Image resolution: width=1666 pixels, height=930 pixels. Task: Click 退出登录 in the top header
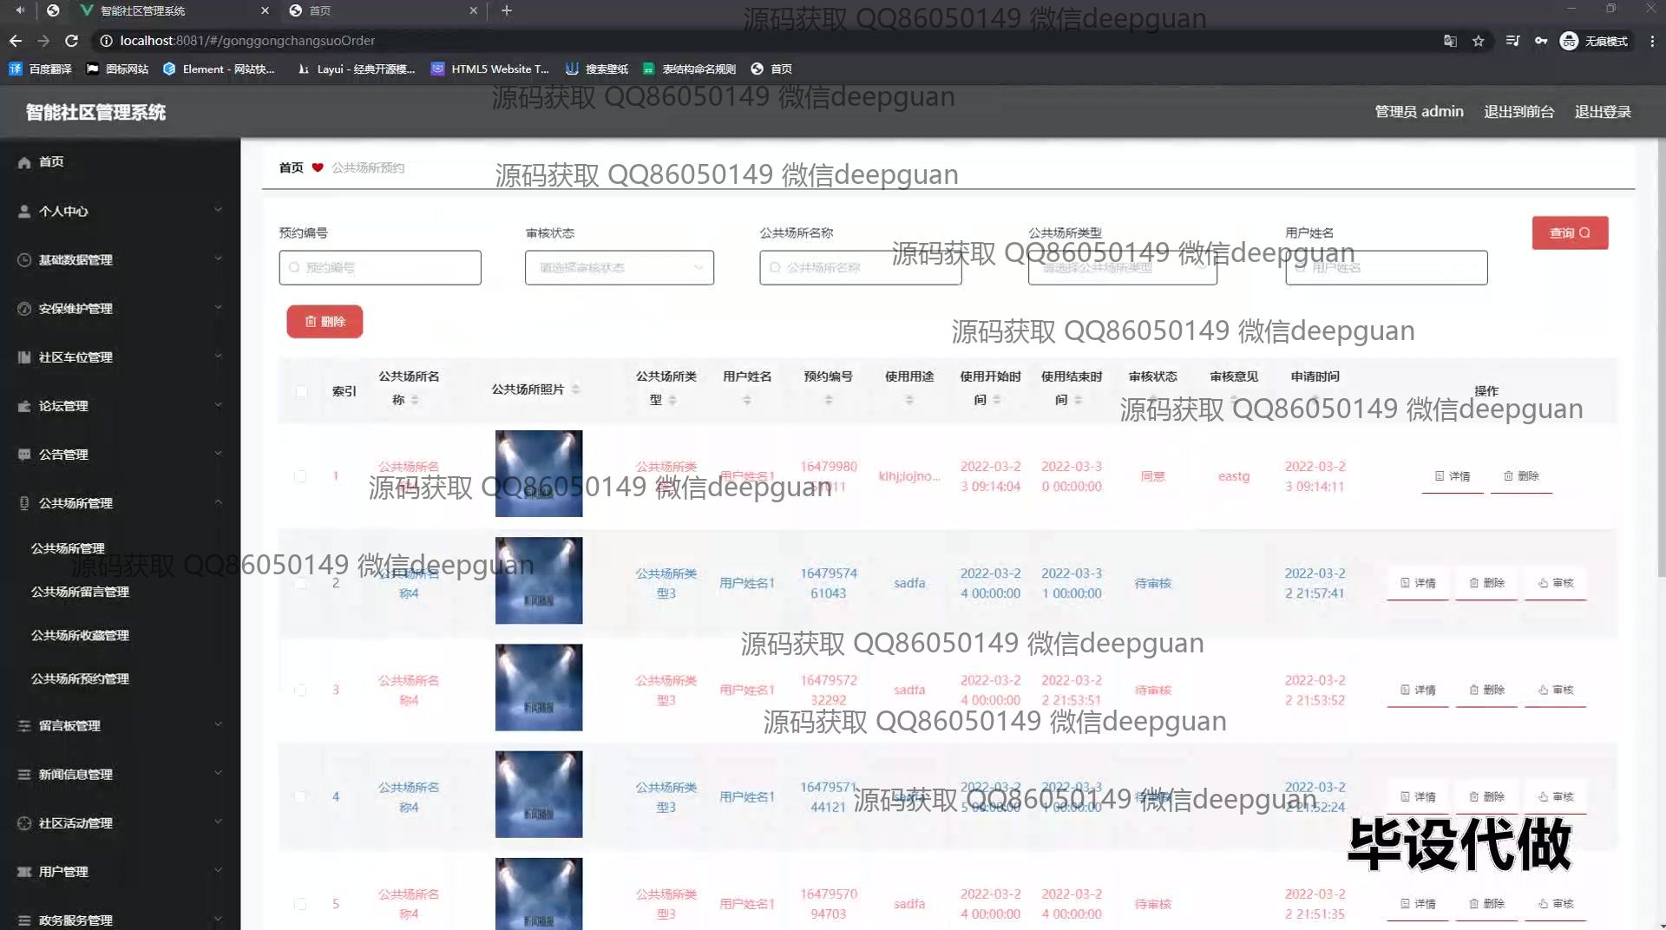(1602, 112)
